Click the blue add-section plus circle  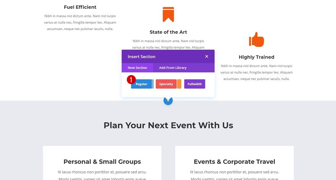[168, 101]
